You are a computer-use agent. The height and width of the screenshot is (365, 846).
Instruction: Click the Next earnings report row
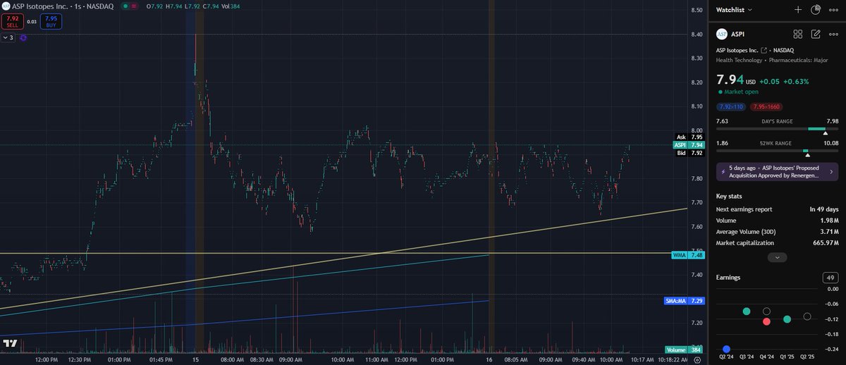(777, 209)
